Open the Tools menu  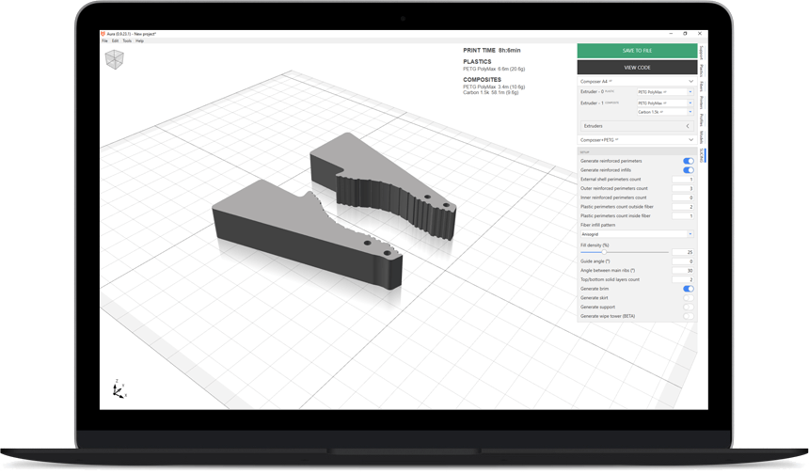[x=127, y=40]
